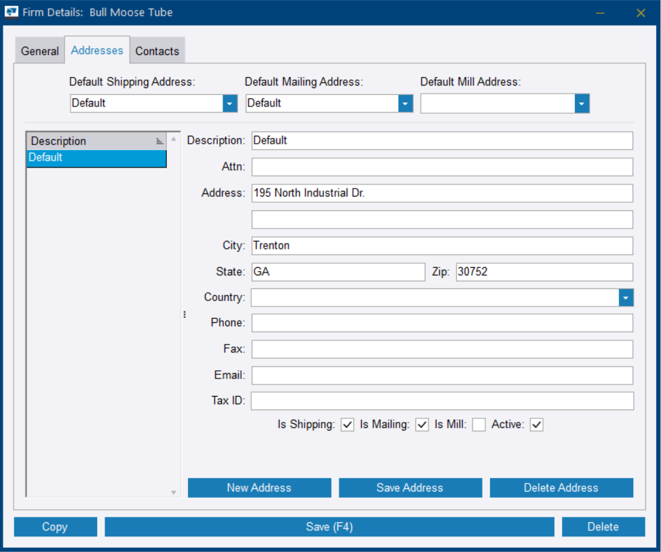Viewport: 661px width, 552px height.
Task: Select Default entry in address list
Action: [96, 157]
